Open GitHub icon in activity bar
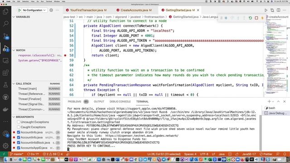Image resolution: width=290 pixels, height=163 pixels. pyautogui.click(x=5, y=97)
